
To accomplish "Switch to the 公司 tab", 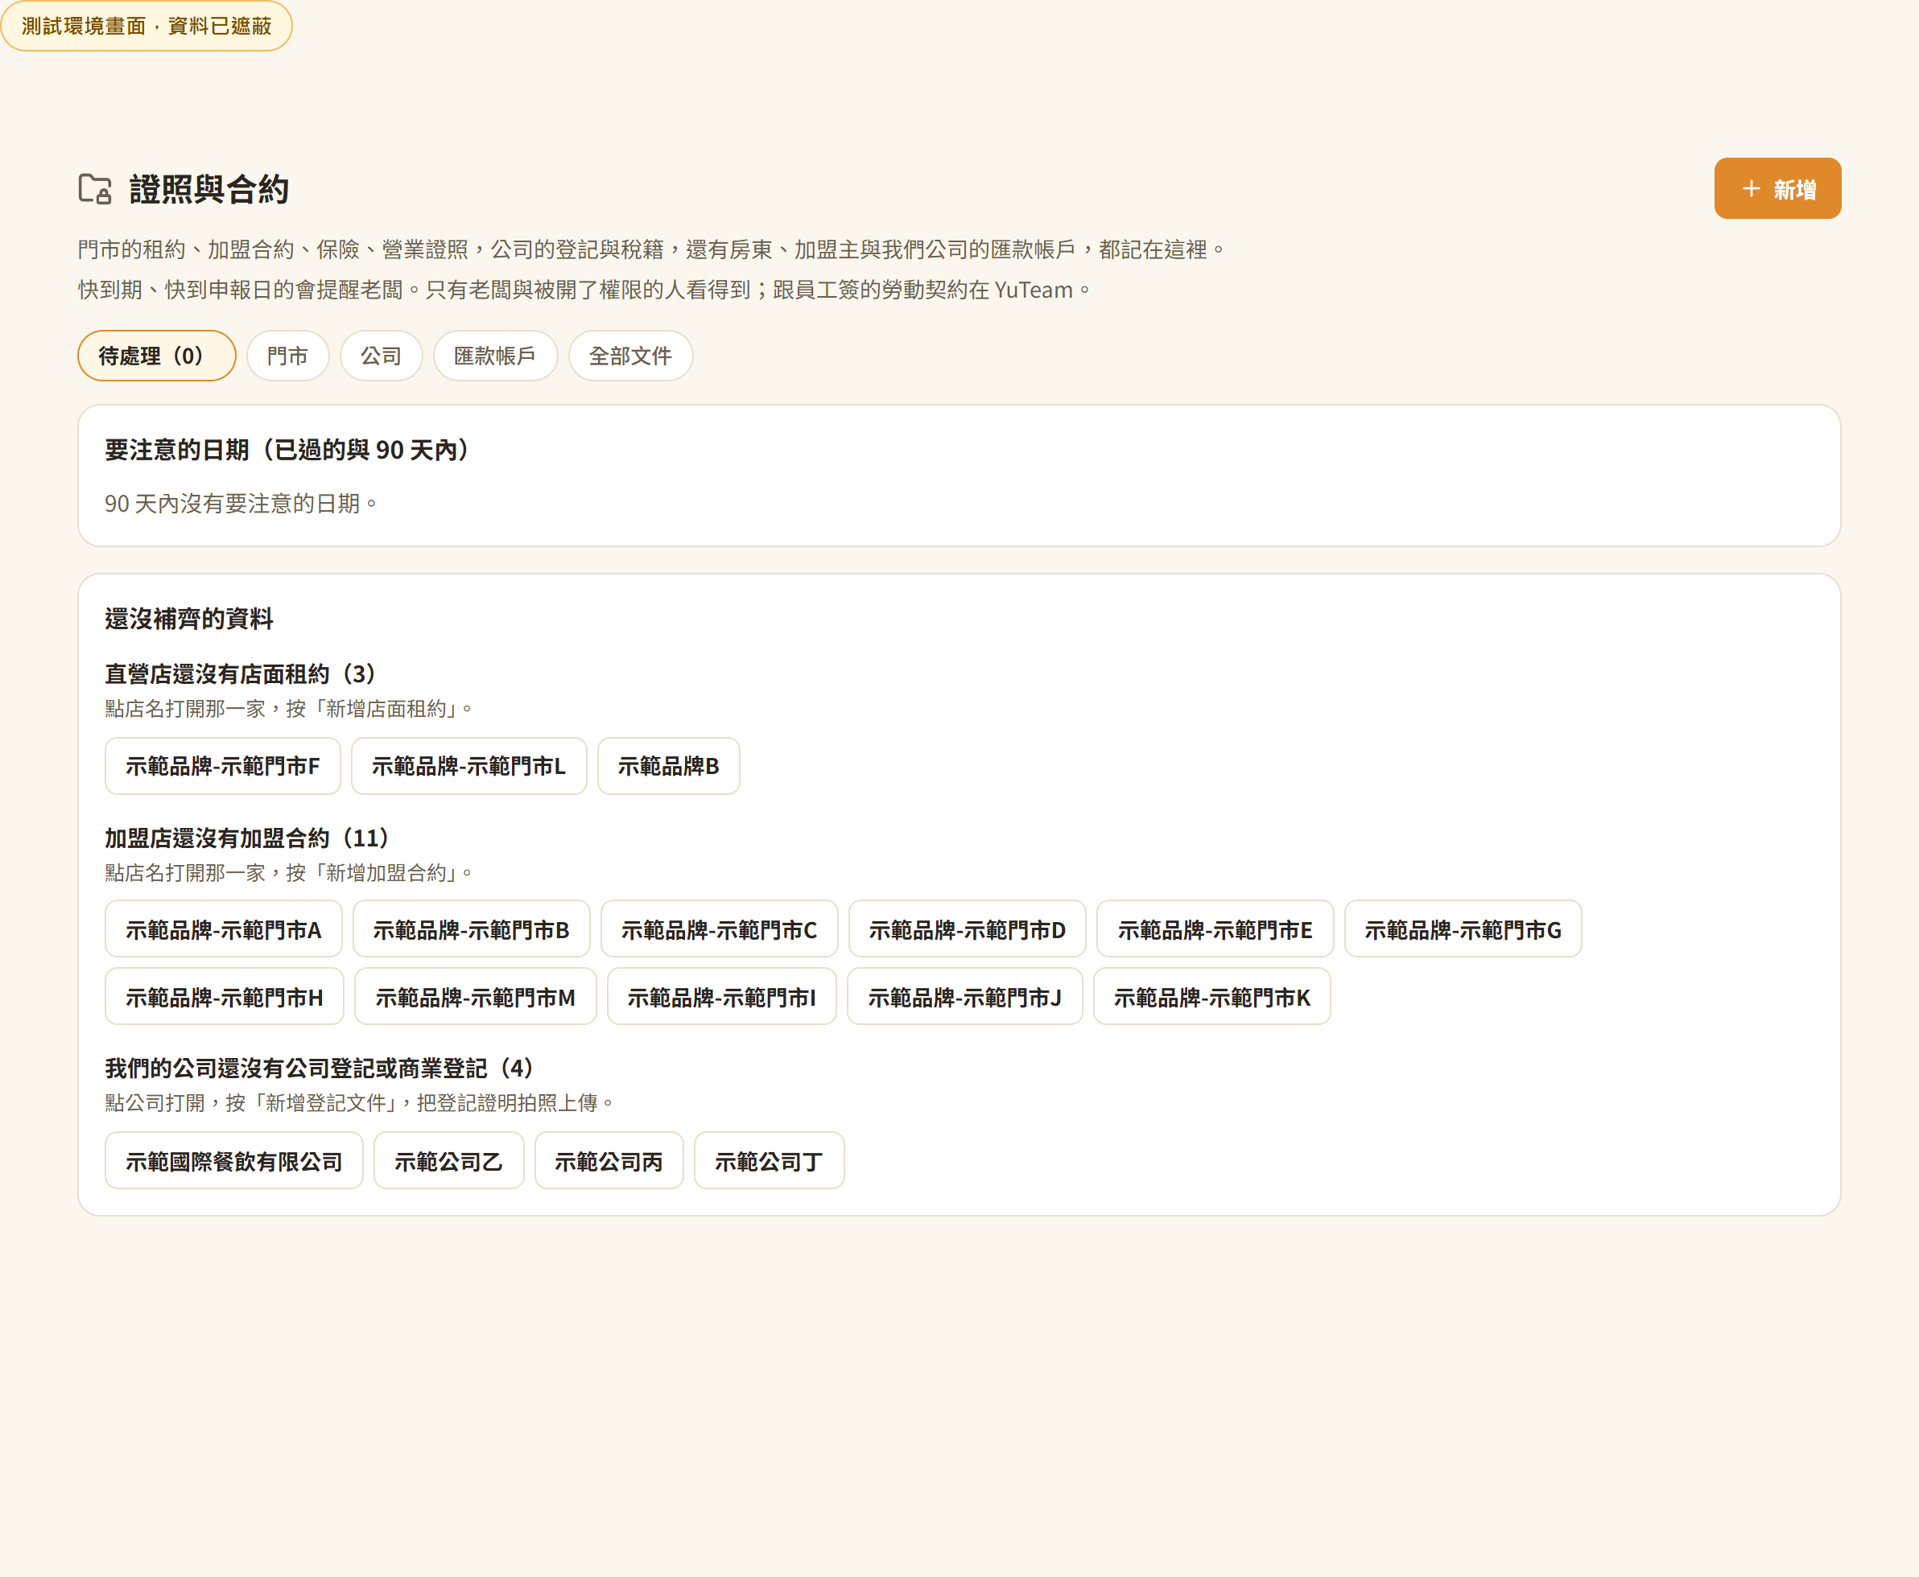I will click(x=382, y=355).
